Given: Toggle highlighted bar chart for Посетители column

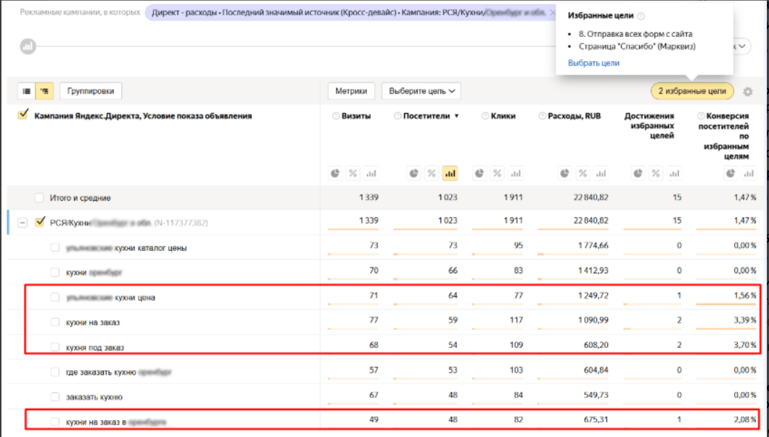Looking at the screenshot, I should (x=450, y=173).
